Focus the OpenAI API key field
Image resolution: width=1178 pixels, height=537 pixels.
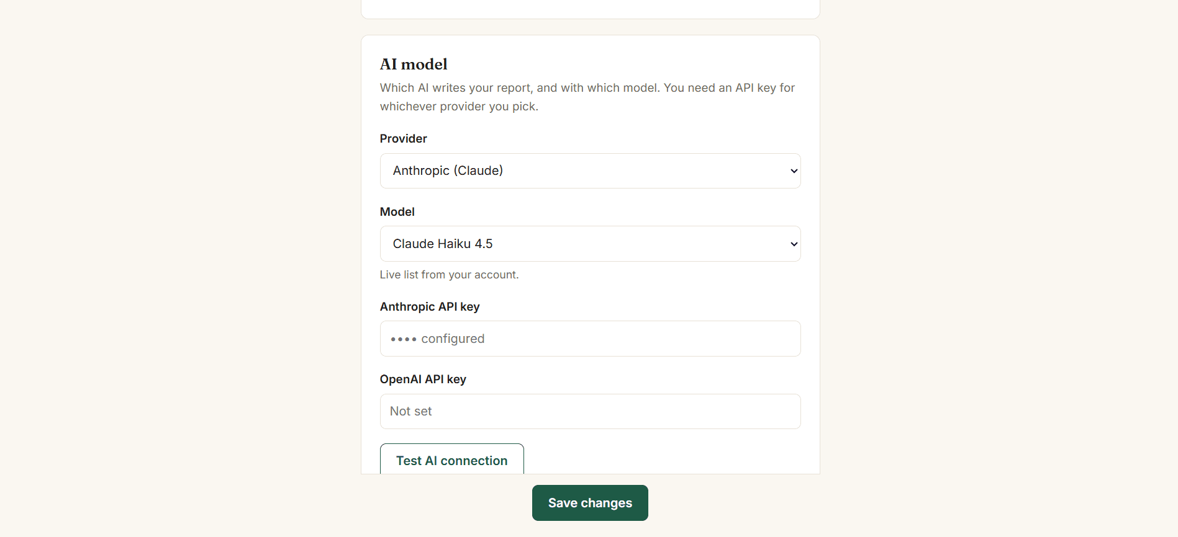tap(590, 411)
